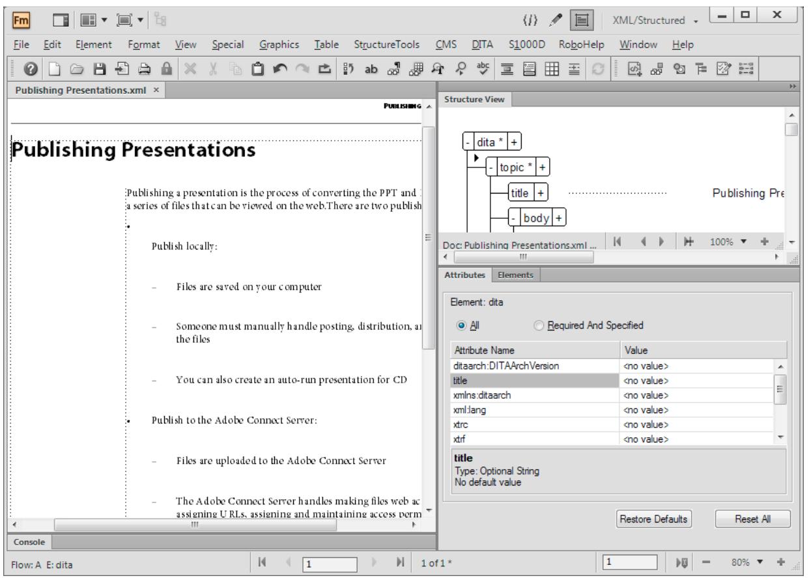Open the StructureTools menu
The height and width of the screenshot is (578, 809).
click(388, 45)
